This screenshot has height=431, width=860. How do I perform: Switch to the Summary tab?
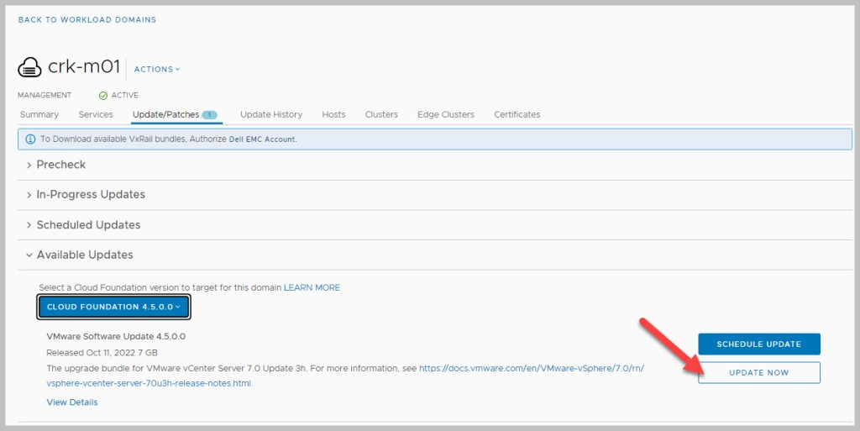(x=39, y=114)
